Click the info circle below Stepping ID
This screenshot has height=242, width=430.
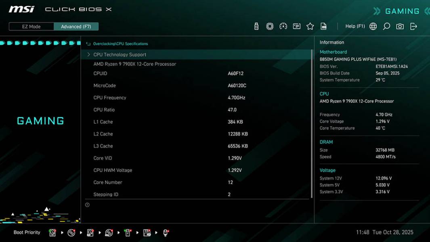[87, 205]
